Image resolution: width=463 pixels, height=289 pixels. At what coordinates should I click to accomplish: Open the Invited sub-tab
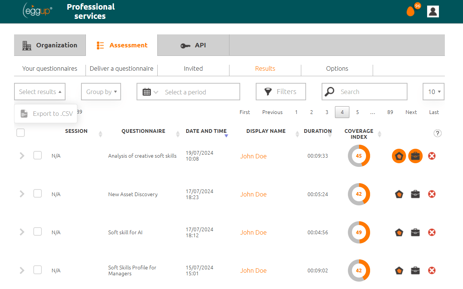(193, 69)
